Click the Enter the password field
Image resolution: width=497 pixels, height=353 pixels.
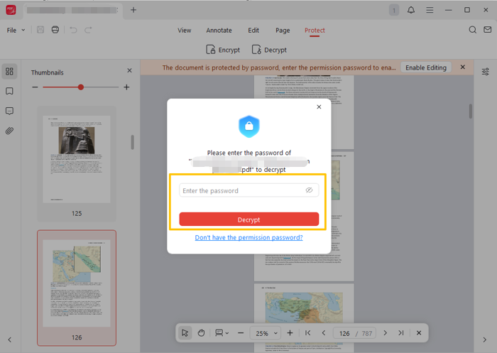248,190
